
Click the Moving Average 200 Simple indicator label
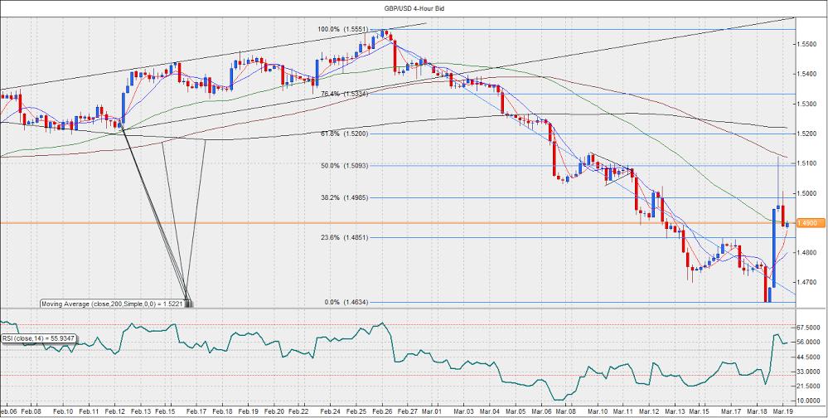(113, 304)
